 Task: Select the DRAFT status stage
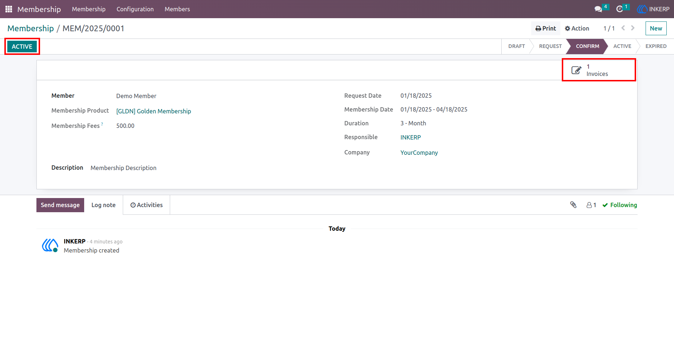[516, 46]
